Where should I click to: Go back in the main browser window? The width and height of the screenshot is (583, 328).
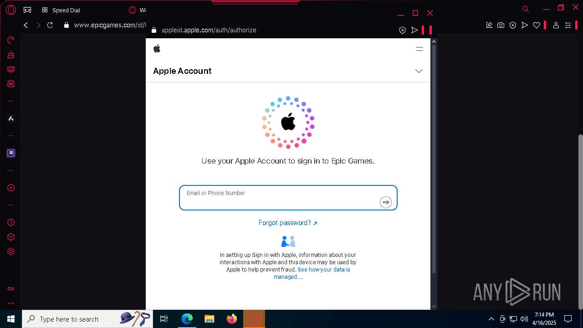point(26,25)
